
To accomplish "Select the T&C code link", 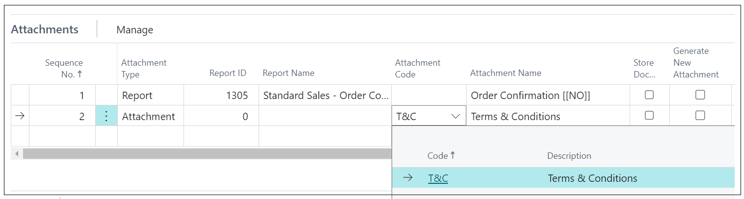I will pos(438,178).
